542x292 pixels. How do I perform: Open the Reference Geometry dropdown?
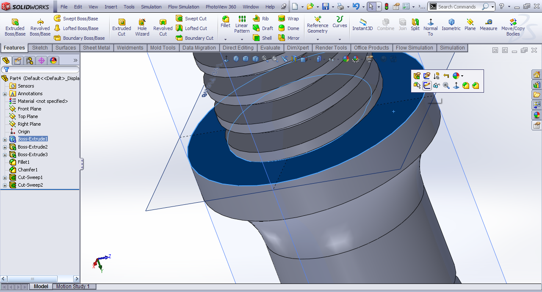[318, 39]
